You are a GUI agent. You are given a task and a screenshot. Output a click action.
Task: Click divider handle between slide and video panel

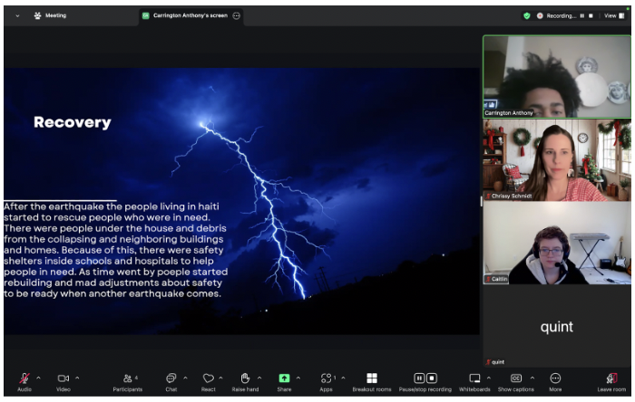tap(481, 201)
